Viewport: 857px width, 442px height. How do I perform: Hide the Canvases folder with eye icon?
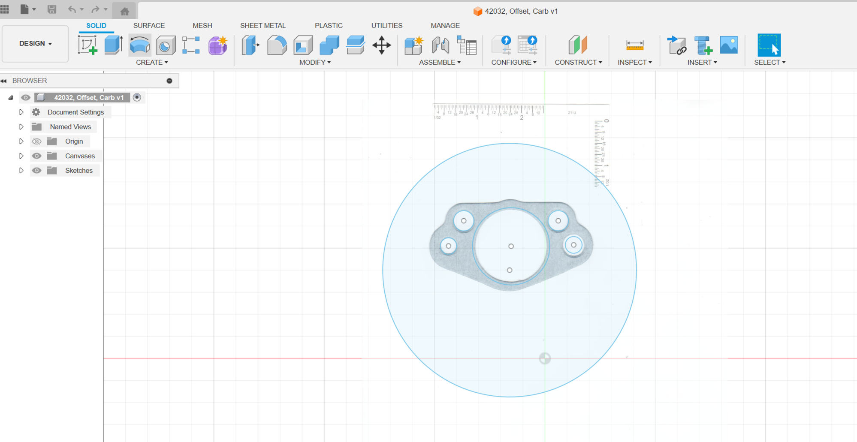37,156
